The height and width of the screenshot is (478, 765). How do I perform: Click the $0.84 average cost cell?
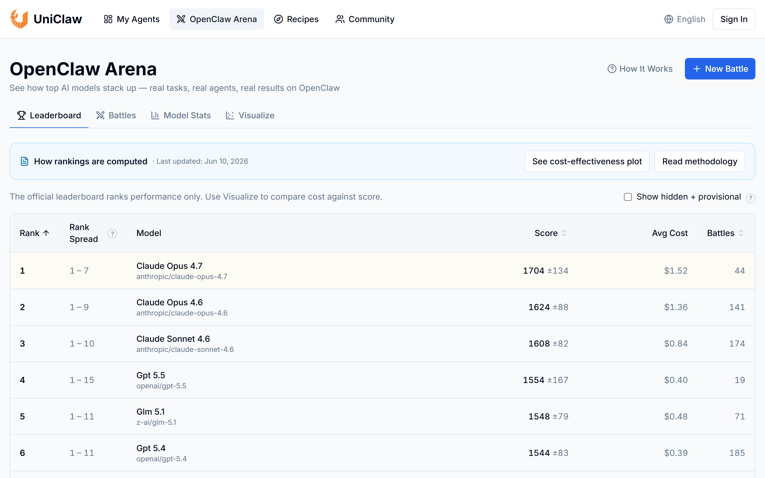pyautogui.click(x=676, y=344)
